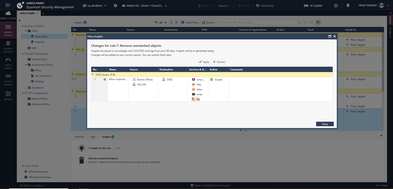The width and height of the screenshot is (393, 189).
Task: Collapse the Policy node under Access Control
Action: (x=26, y=31)
